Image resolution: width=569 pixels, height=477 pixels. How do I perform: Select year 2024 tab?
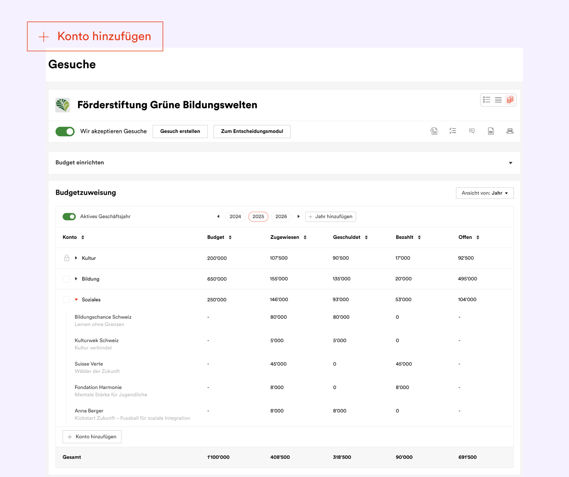(235, 216)
